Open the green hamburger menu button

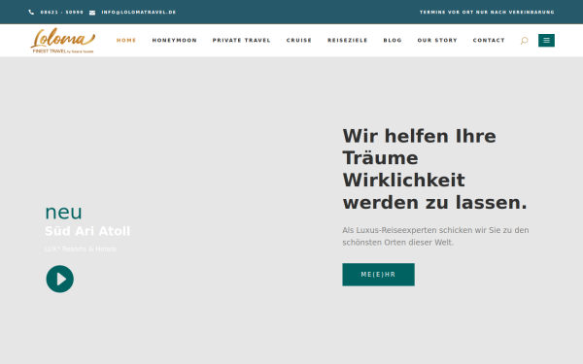[x=546, y=41]
